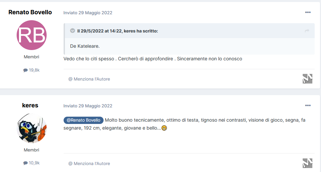Open reaction icon on Renato Bovello's post

click(x=307, y=79)
